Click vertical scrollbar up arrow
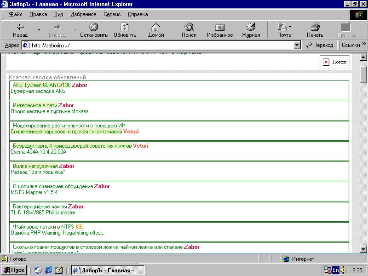Screen dimensions: 368x276 (x=363, y=57)
